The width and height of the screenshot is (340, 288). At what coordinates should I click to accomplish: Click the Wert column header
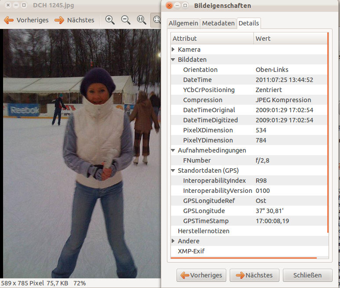coord(290,39)
